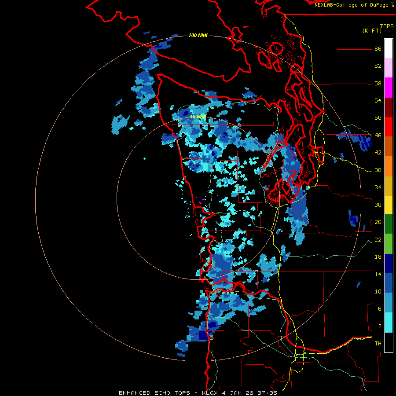The height and width of the screenshot is (396, 396).
Task: Click the 10 legend value label
Action: (x=378, y=292)
